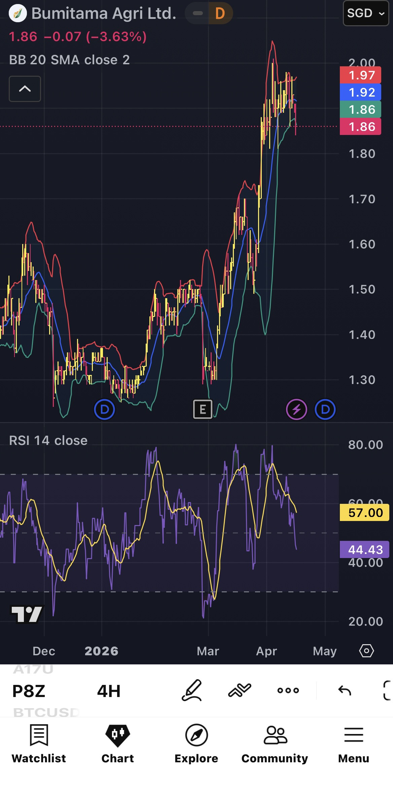Image resolution: width=393 pixels, height=800 pixels.
Task: Tap the fullscreen bracket icon
Action: pos(387,691)
